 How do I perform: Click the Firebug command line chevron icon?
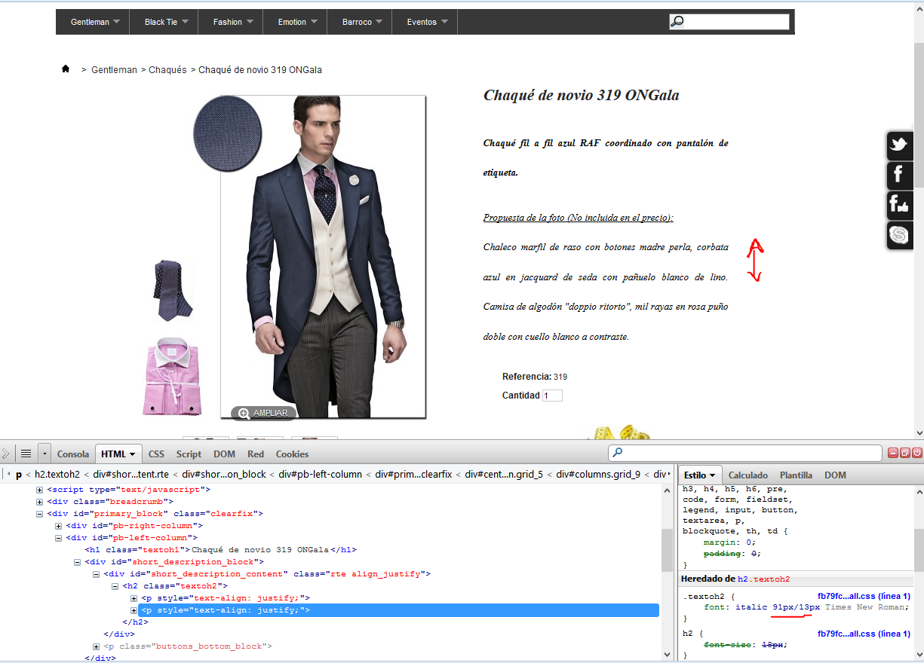pyautogui.click(x=6, y=454)
